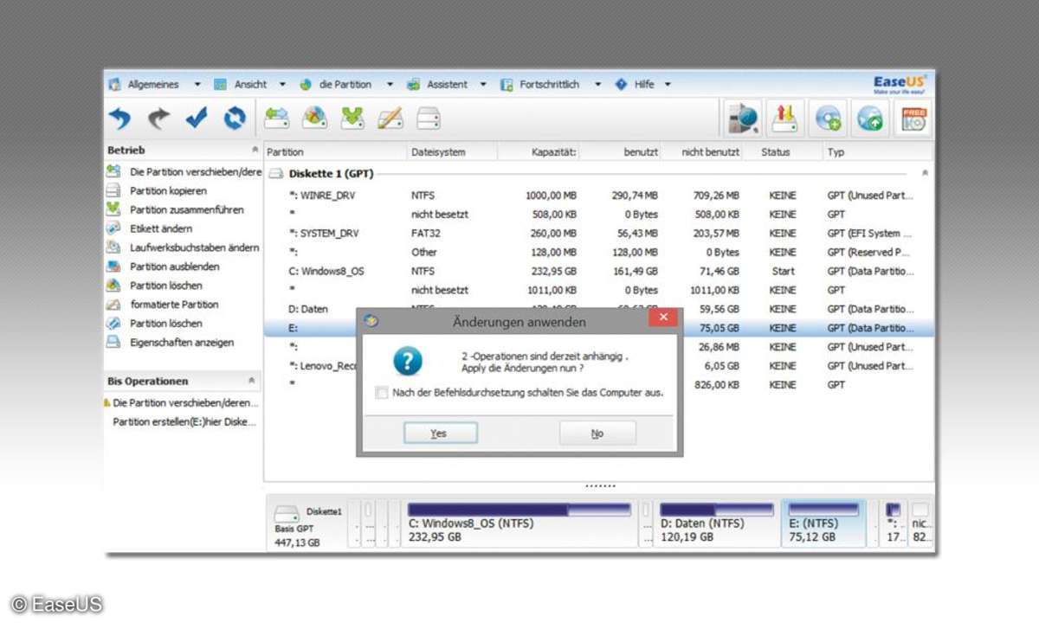This screenshot has width=1039, height=623.
Task: Open the Assistent menu
Action: pyautogui.click(x=447, y=85)
